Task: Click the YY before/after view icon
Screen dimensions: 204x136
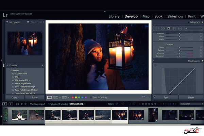Action: [x=64, y=97]
